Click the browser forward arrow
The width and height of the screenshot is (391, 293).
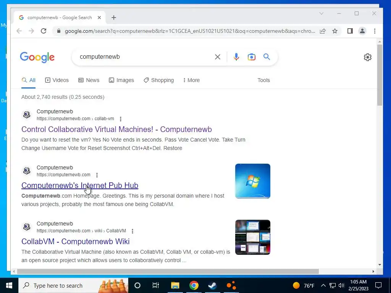[31, 31]
